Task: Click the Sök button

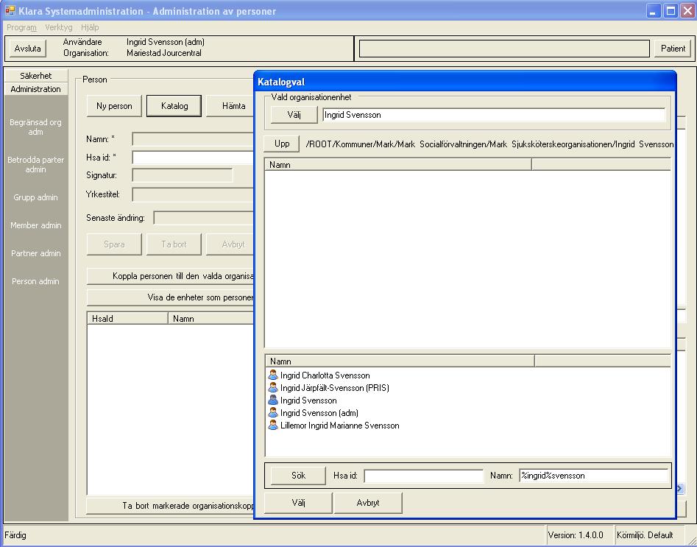Action: pyautogui.click(x=298, y=476)
